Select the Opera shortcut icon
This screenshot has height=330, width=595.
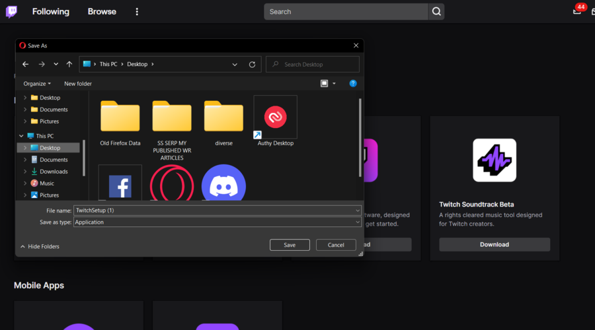click(x=172, y=183)
